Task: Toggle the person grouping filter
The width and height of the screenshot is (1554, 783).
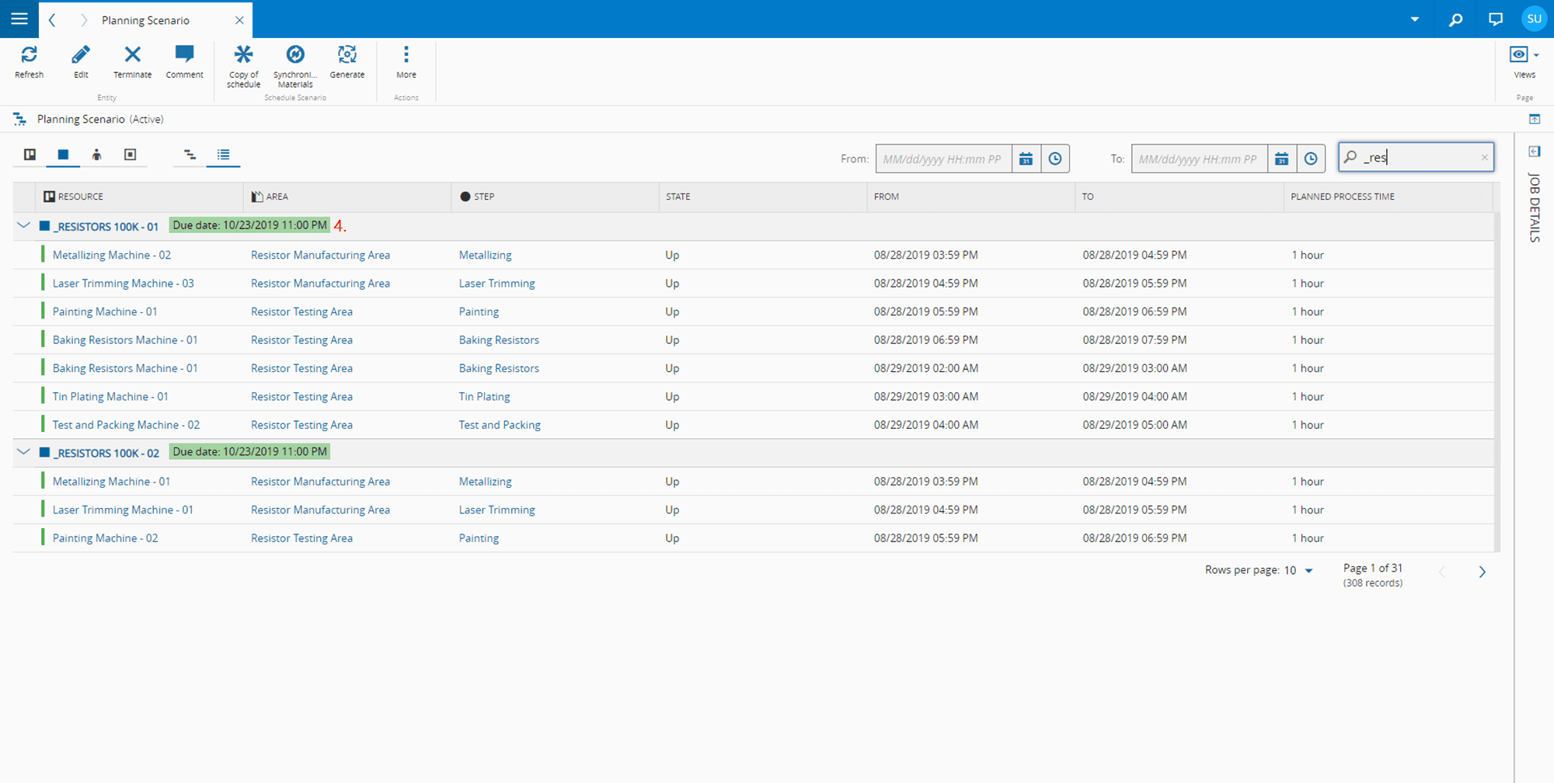Action: coord(96,155)
